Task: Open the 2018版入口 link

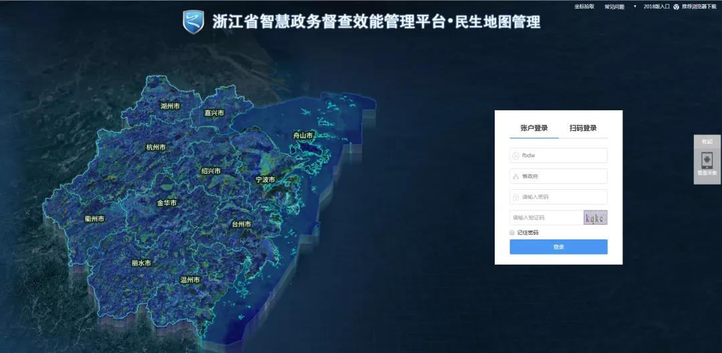Action: (x=656, y=7)
